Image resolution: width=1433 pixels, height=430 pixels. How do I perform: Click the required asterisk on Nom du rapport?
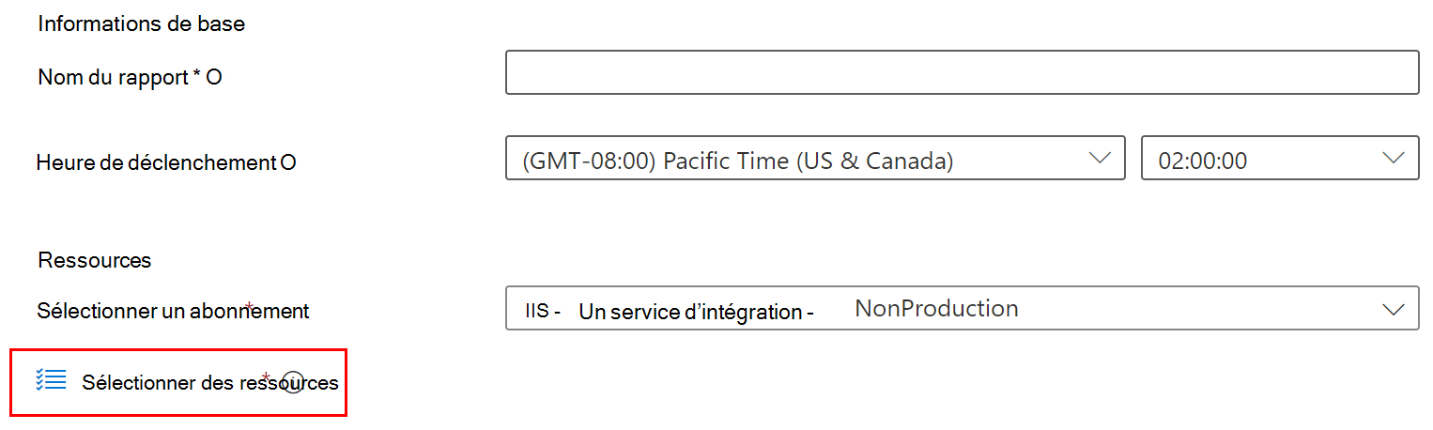coord(197,76)
